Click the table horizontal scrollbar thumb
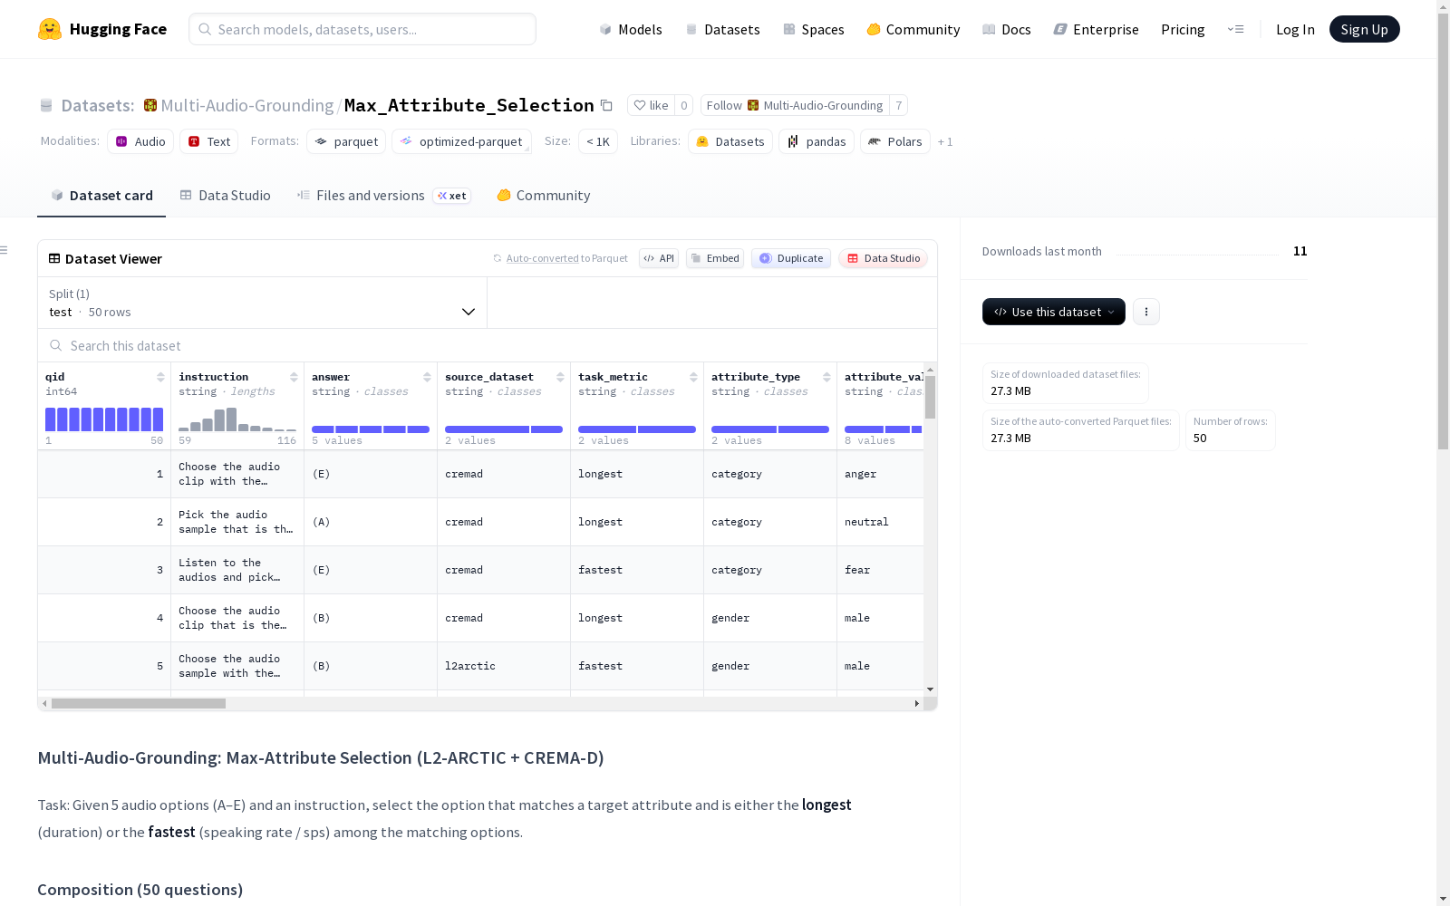Viewport: 1450px width, 906px height. [x=139, y=704]
